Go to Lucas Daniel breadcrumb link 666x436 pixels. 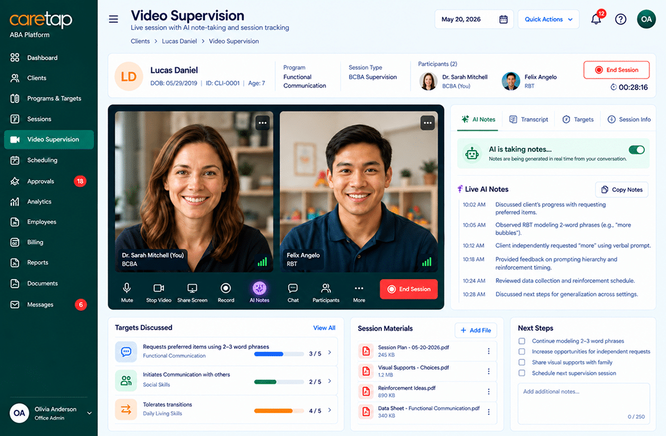(x=179, y=41)
